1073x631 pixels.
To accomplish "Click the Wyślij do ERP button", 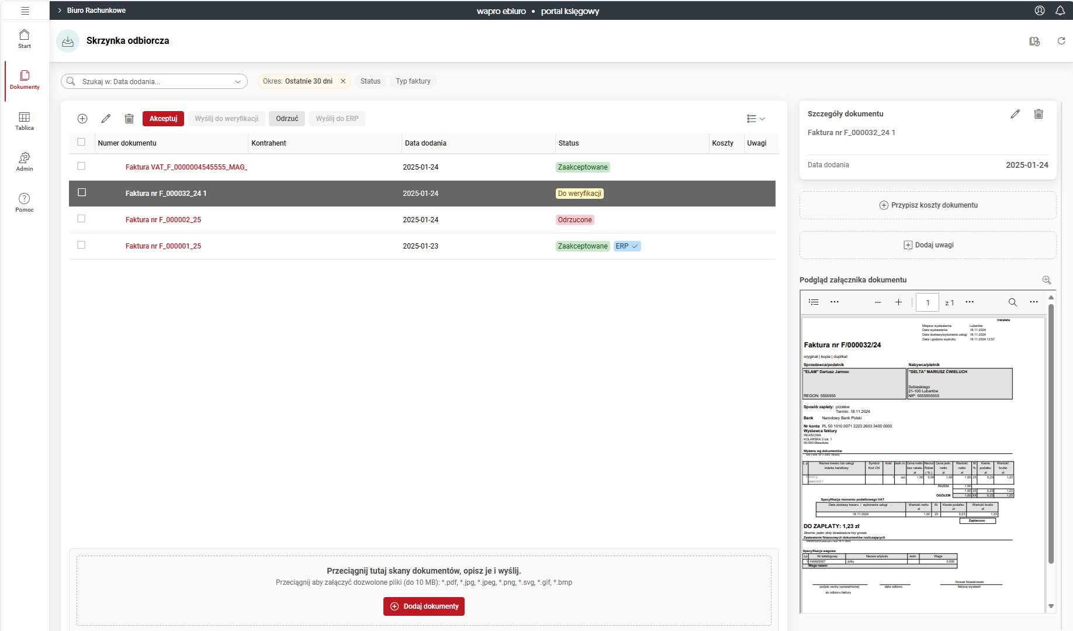I will click(337, 119).
